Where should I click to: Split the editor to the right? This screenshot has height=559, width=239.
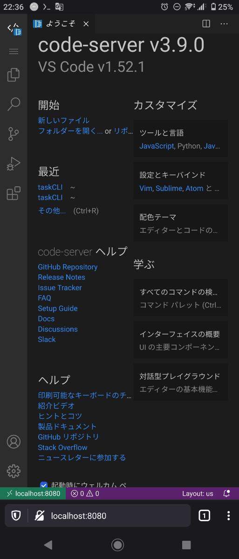point(206,24)
